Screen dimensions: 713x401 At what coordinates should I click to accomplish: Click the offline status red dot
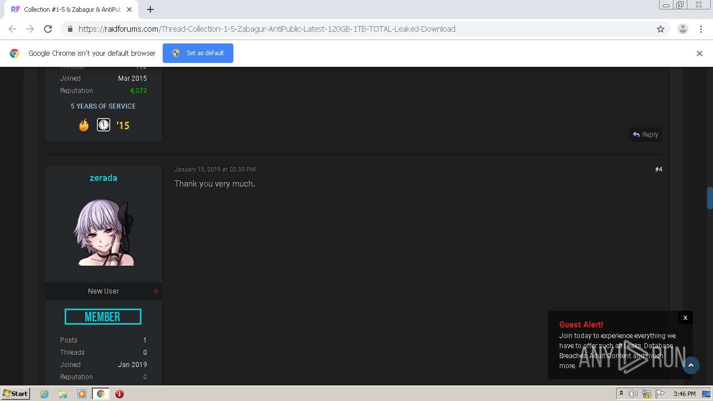pyautogui.click(x=156, y=291)
